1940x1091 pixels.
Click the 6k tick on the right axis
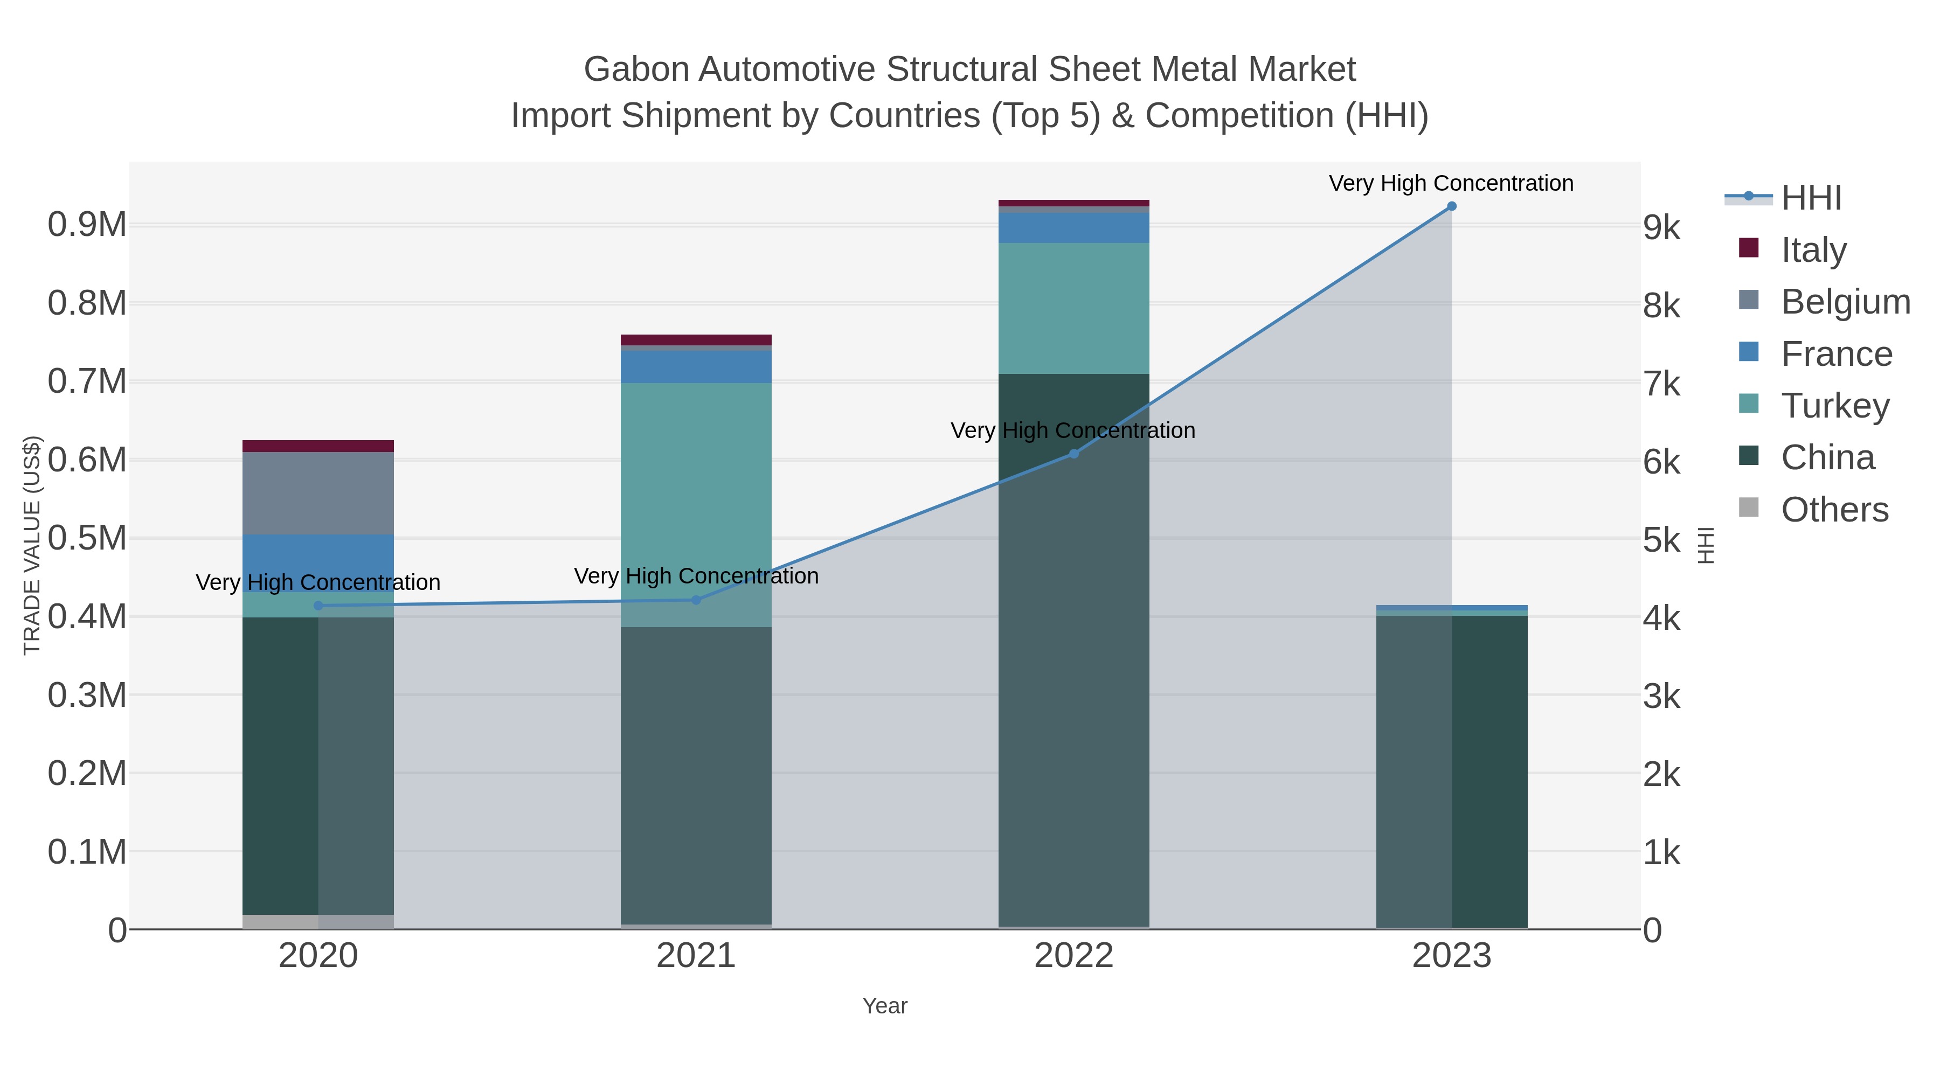click(1662, 462)
